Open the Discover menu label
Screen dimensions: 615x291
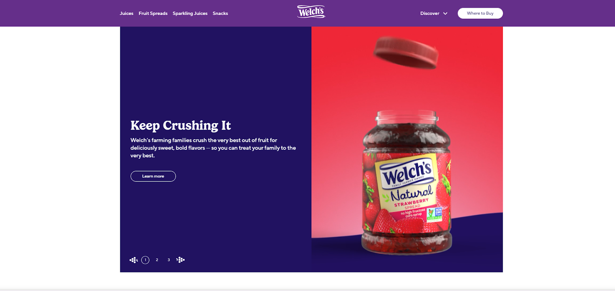coord(430,13)
